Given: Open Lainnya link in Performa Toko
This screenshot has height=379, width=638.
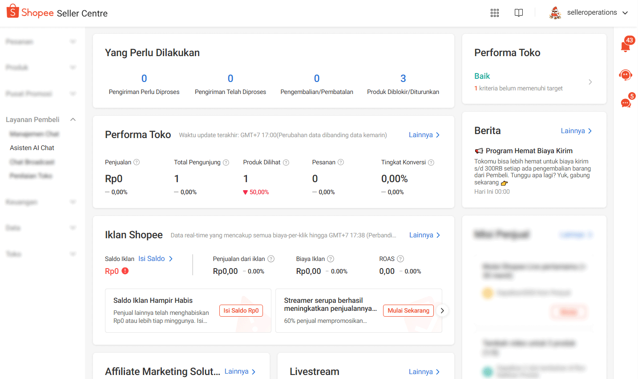Looking at the screenshot, I should click(424, 135).
